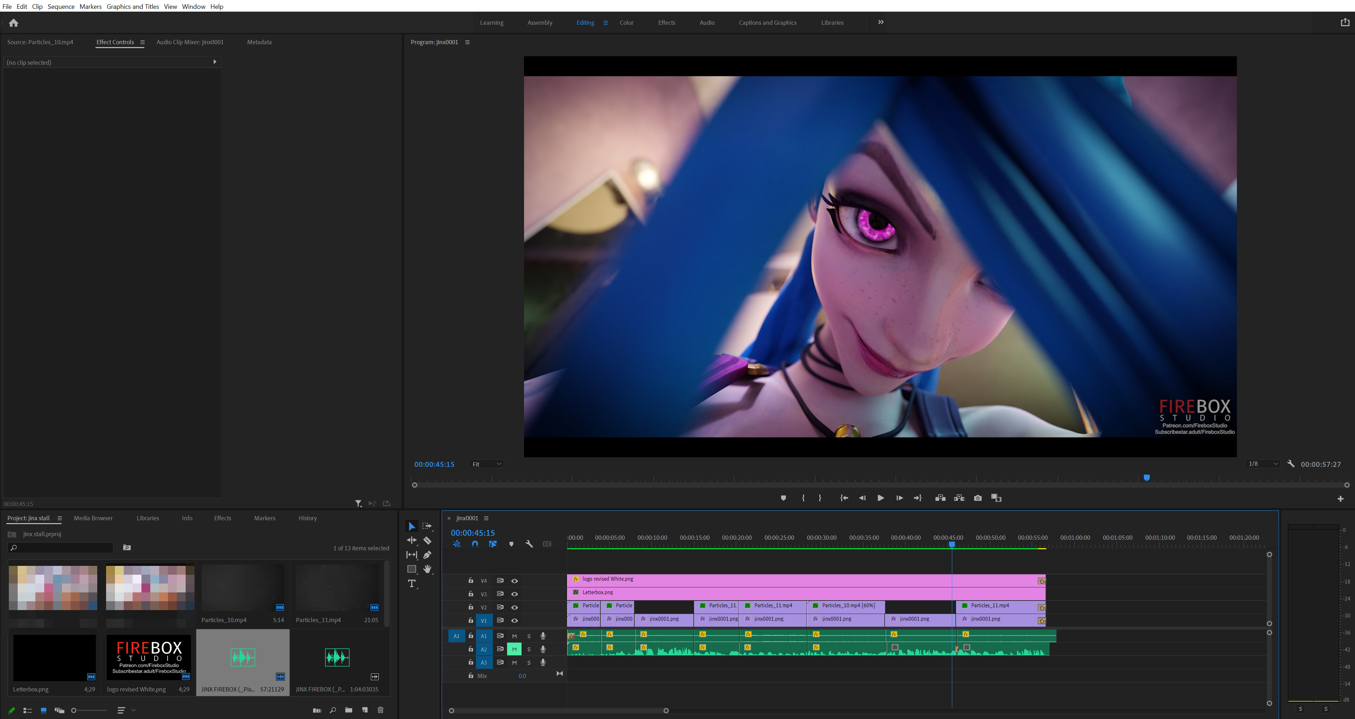Open the Program monitor settings wrench
The width and height of the screenshot is (1355, 719).
coord(1291,464)
